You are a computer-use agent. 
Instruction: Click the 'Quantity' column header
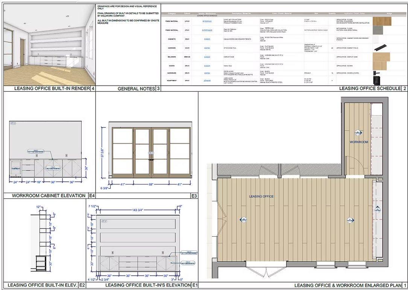[x=332, y=14]
